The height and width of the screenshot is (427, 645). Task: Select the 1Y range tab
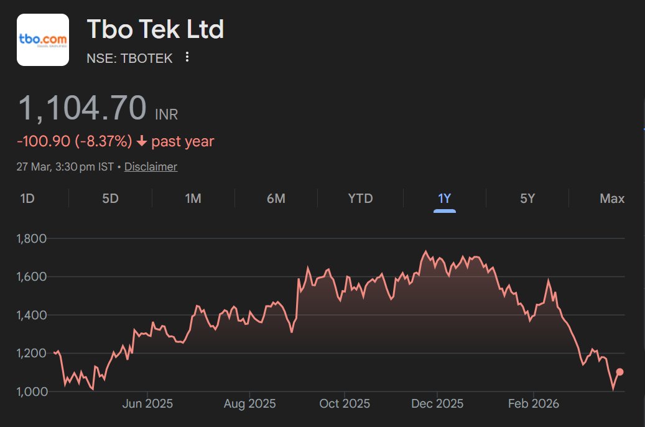(444, 199)
